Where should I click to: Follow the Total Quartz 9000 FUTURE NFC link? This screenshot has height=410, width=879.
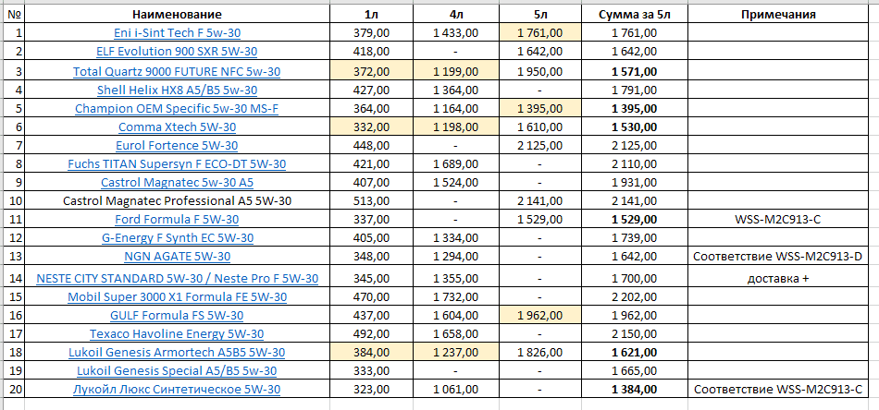coord(177,72)
